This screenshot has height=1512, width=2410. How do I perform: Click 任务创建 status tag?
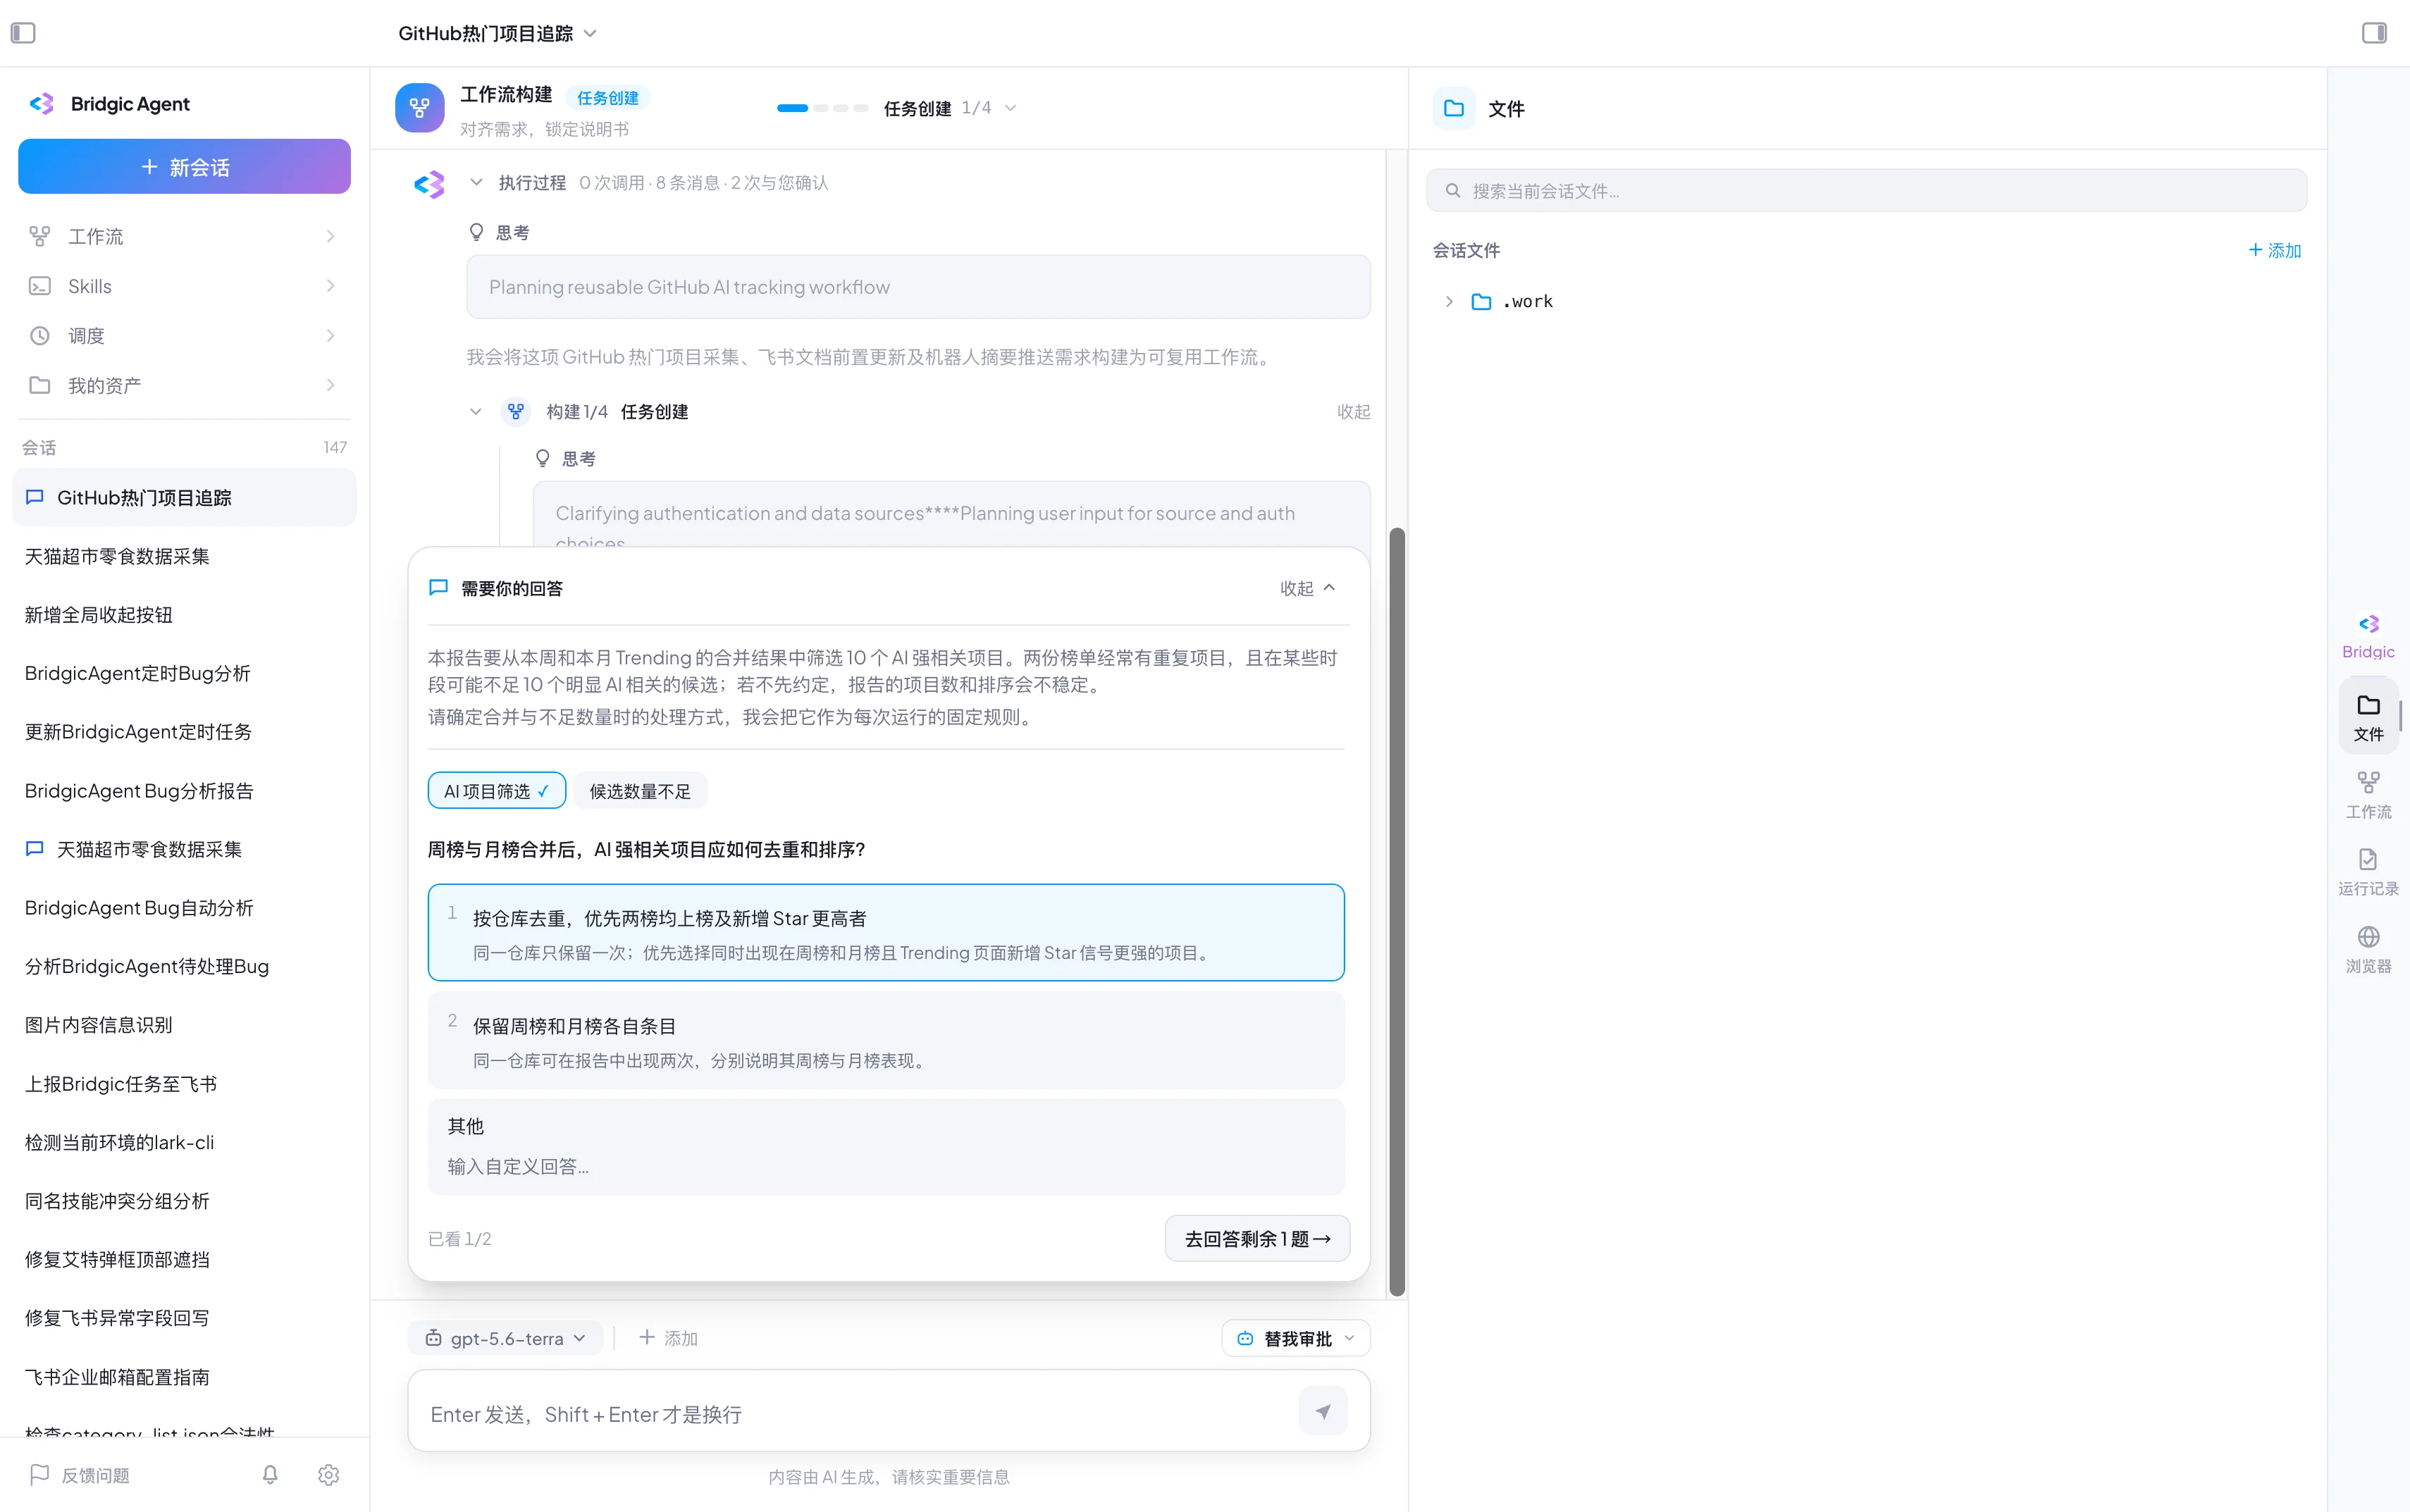[607, 97]
